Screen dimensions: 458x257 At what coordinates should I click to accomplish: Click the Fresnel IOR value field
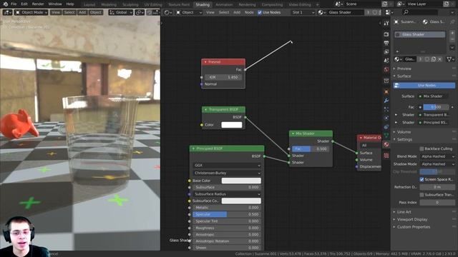(x=223, y=77)
